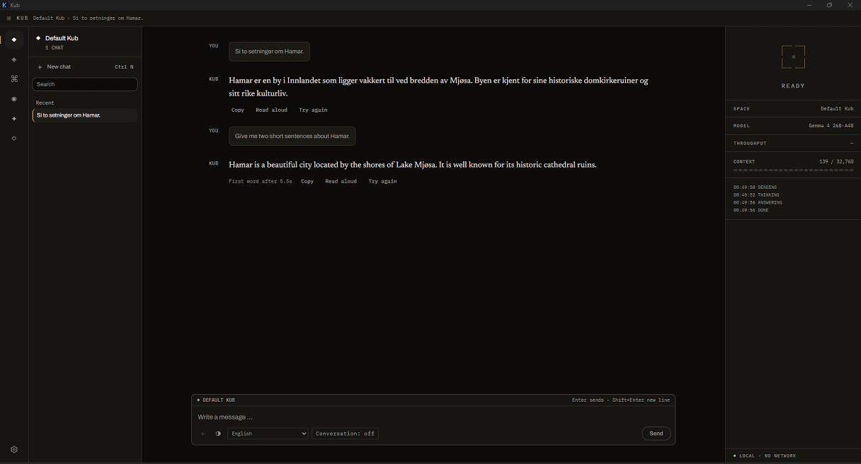Click the CONTEXT 139 / 32,768 value
Image resolution: width=861 pixels, height=464 pixels.
tap(836, 162)
